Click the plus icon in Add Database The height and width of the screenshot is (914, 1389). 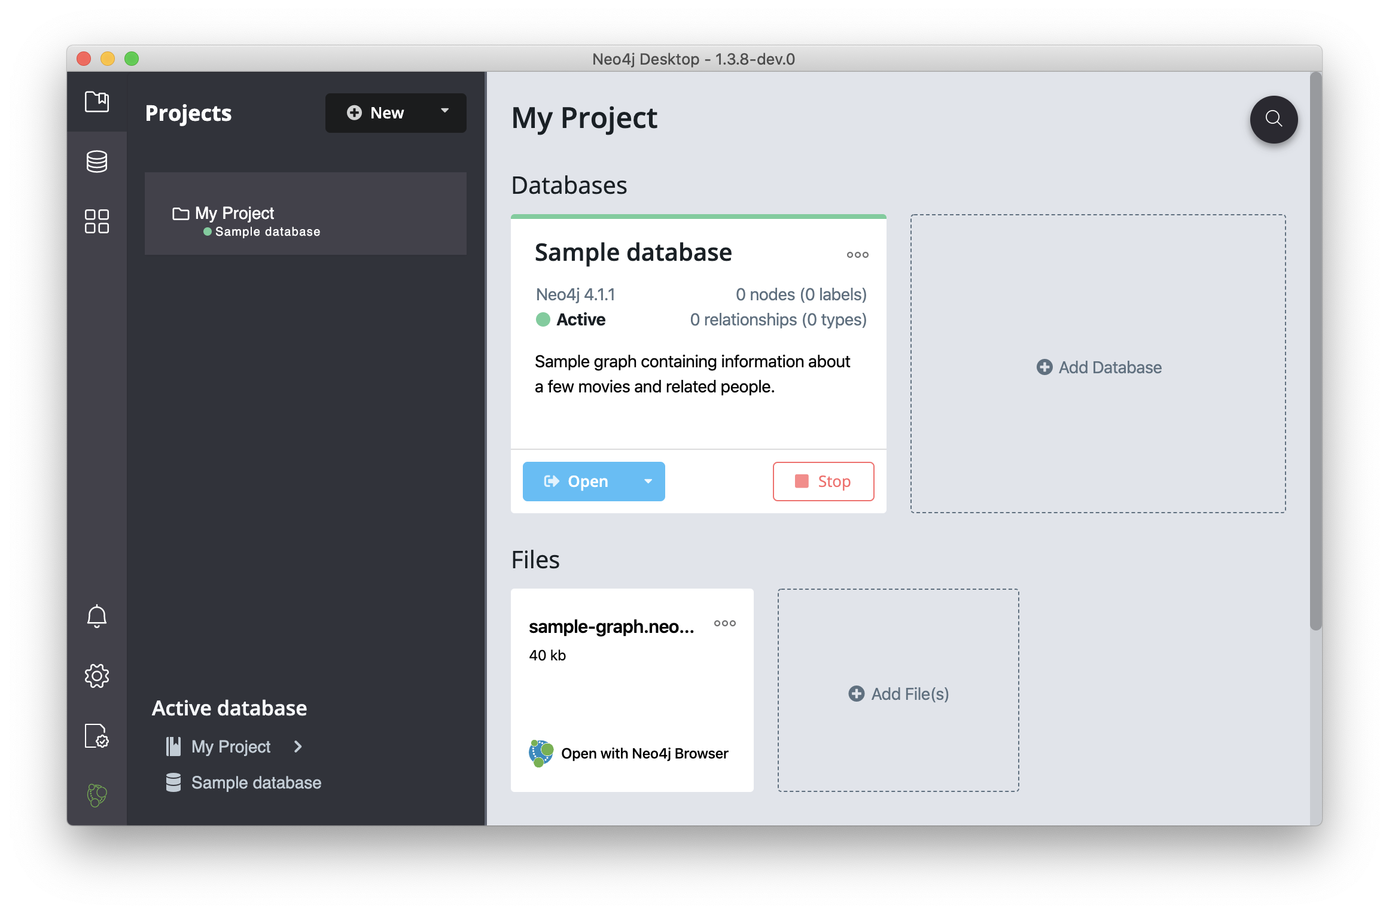[1044, 367]
